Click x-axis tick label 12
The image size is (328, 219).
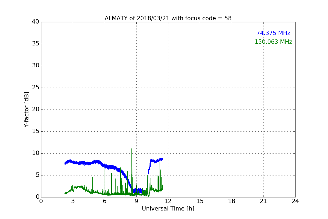(x=168, y=201)
